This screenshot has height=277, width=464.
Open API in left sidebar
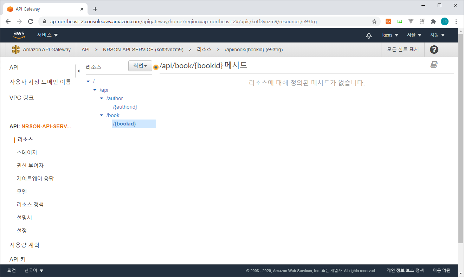14,67
